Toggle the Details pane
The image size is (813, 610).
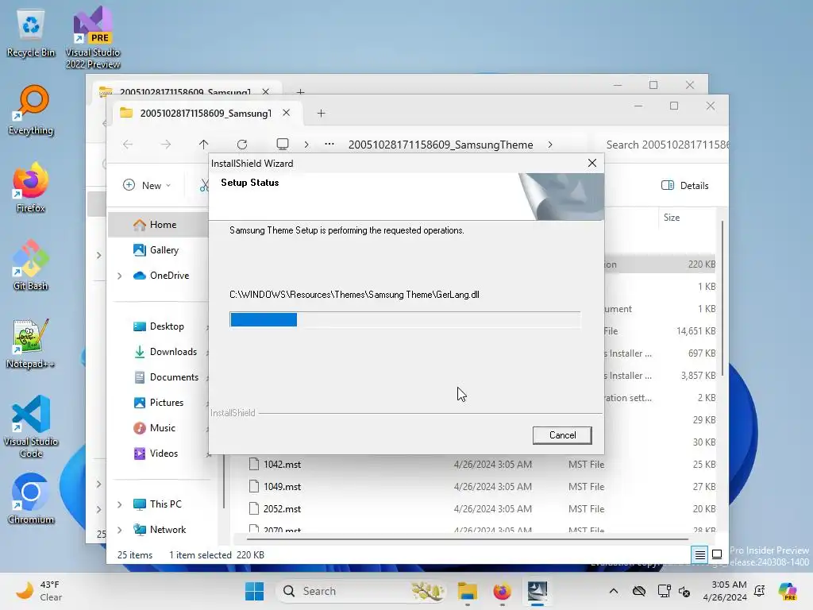point(685,185)
